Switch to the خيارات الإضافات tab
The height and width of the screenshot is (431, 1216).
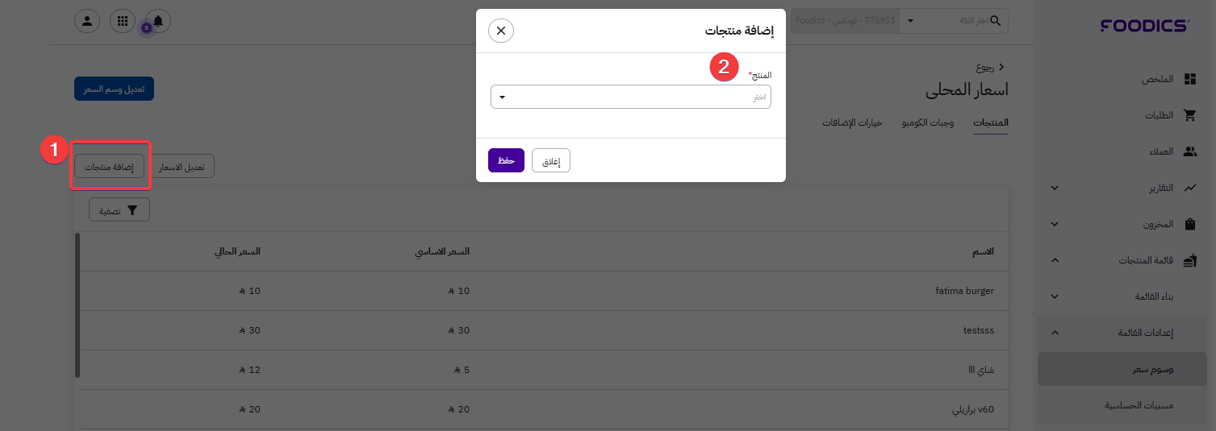(852, 123)
